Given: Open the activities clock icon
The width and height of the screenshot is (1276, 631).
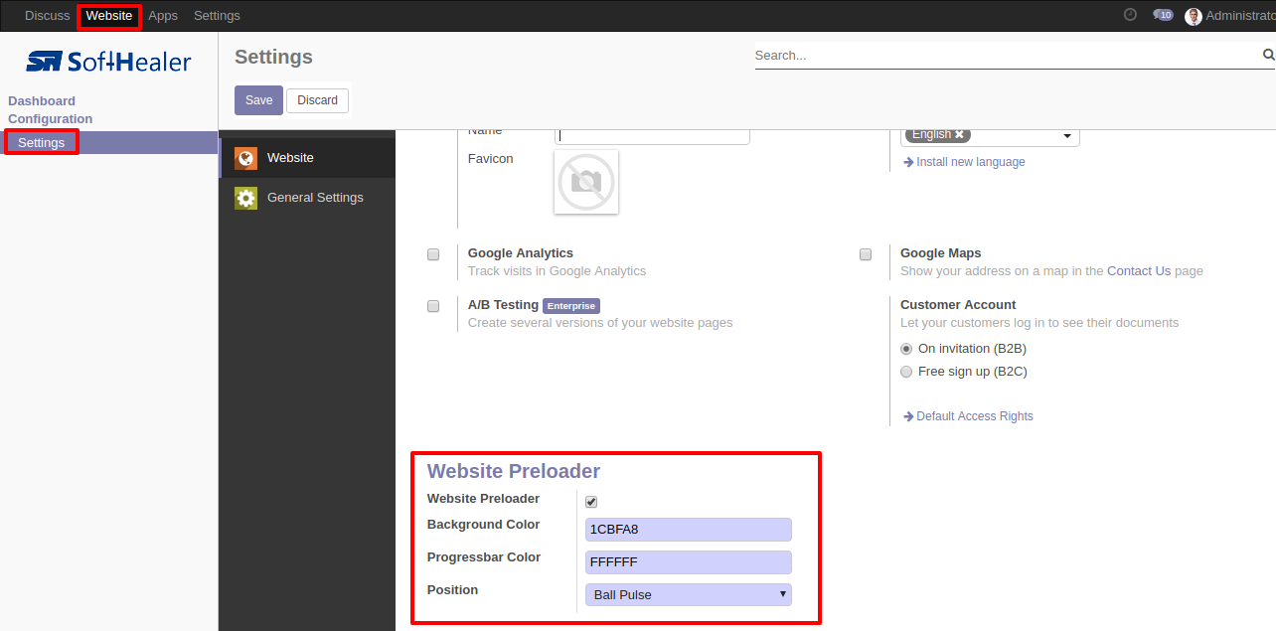Looking at the screenshot, I should click(x=1130, y=15).
